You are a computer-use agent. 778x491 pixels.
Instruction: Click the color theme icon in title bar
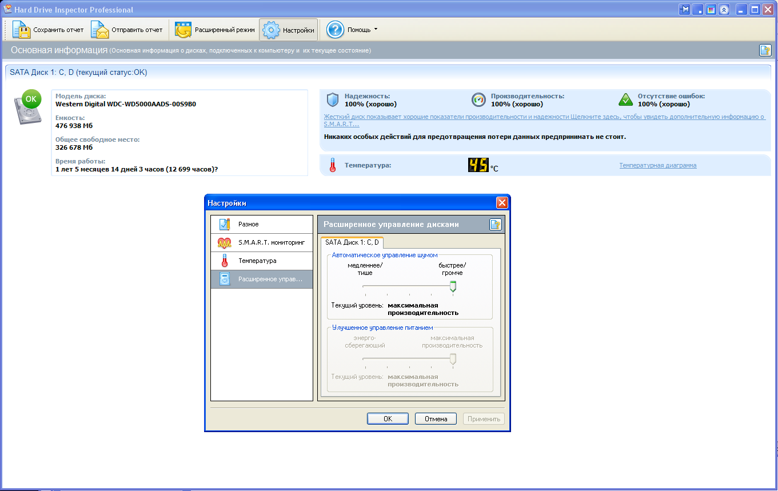tap(711, 10)
